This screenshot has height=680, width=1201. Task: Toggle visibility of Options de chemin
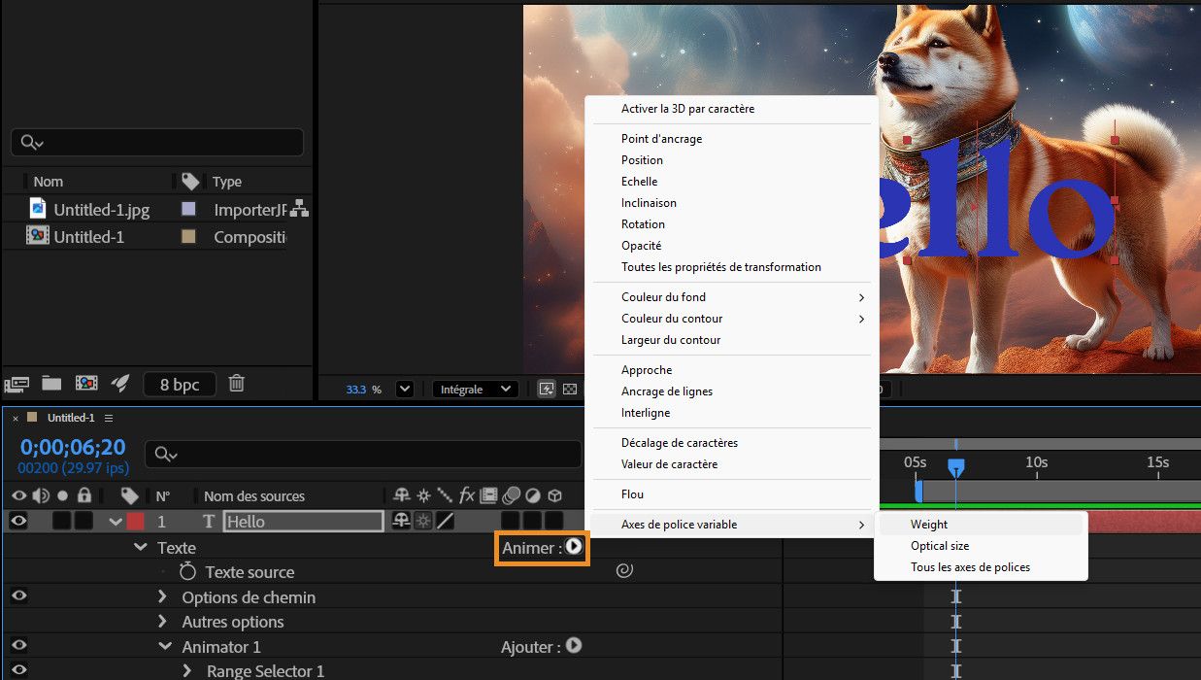coord(18,595)
